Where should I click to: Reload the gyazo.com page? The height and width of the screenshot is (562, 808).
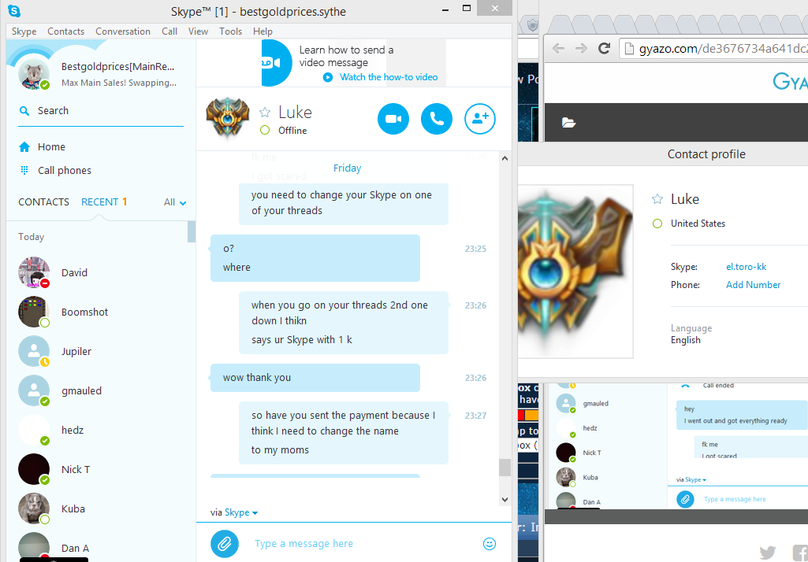tap(604, 48)
